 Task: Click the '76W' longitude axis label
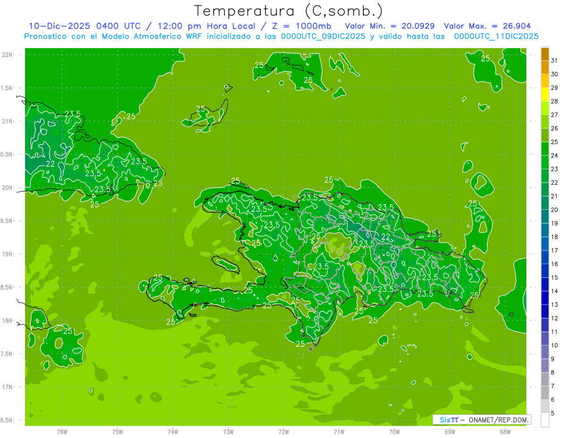[x=62, y=432]
